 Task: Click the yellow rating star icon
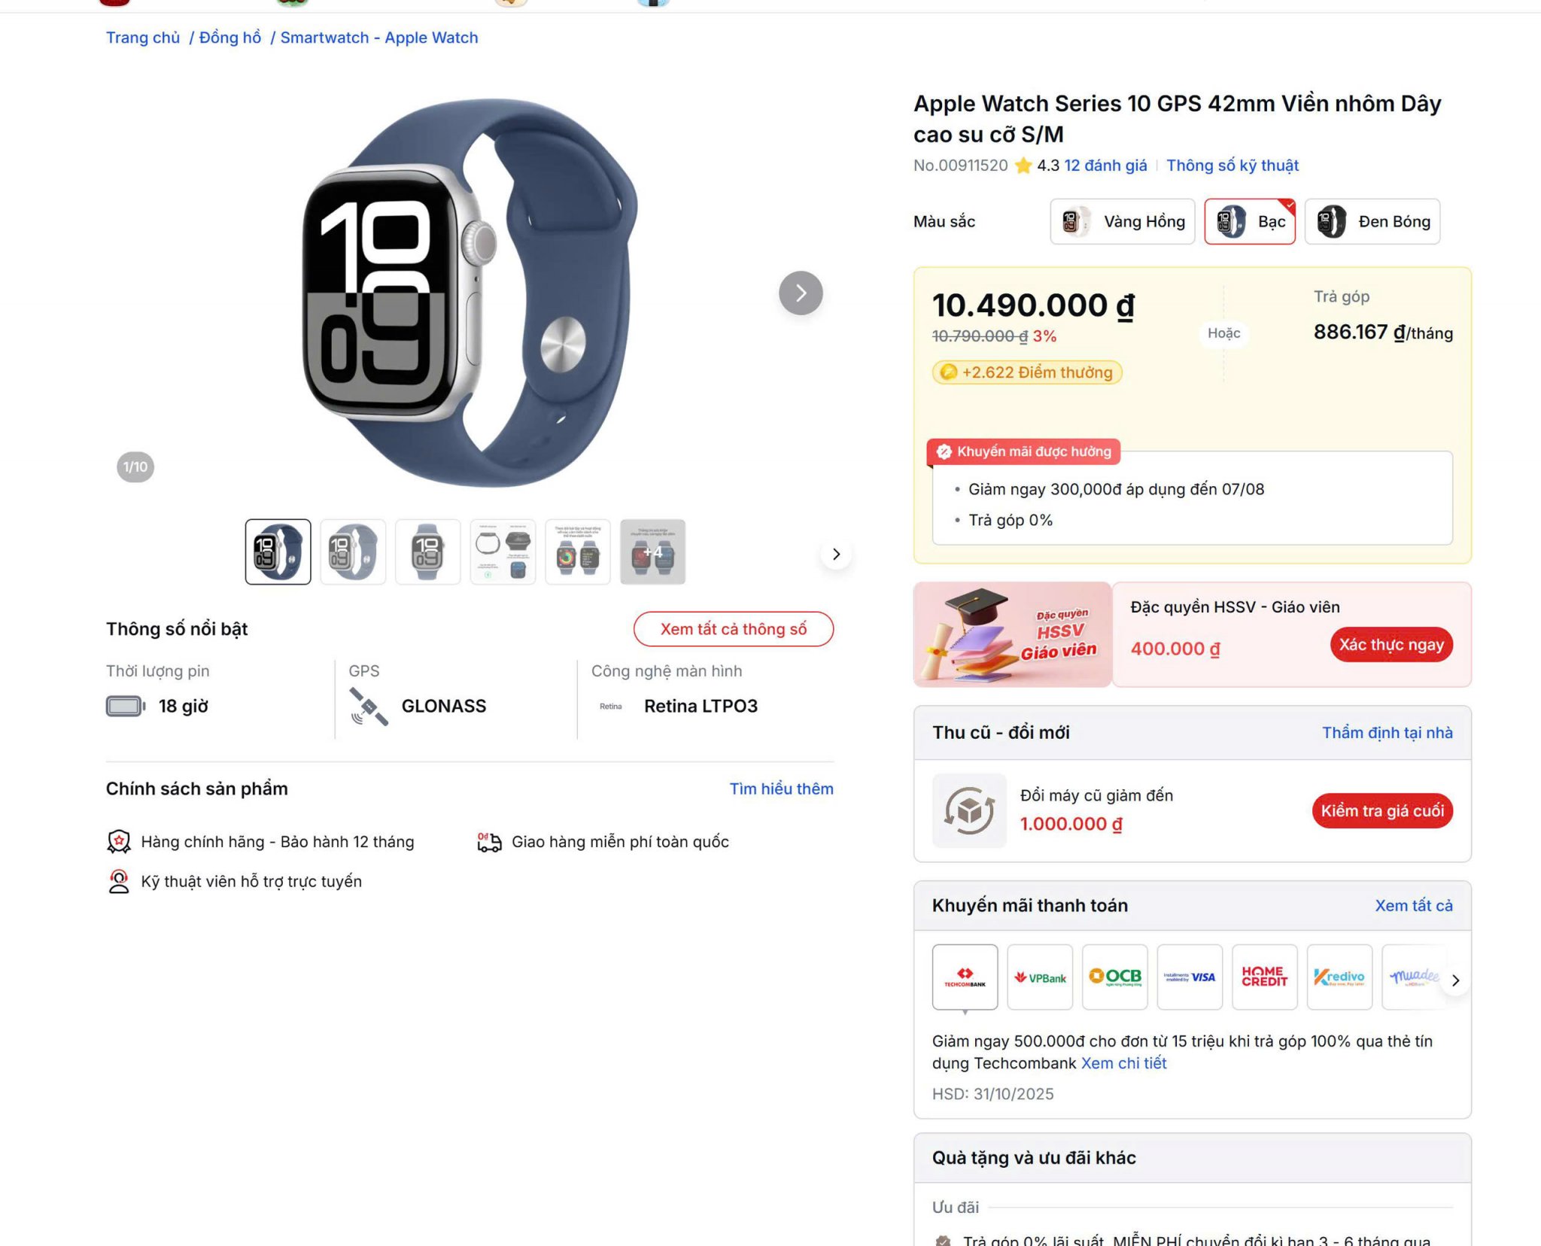point(1023,166)
